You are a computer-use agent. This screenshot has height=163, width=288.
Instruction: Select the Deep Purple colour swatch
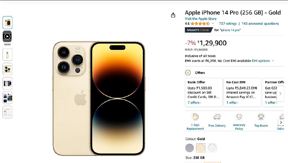click(190, 148)
